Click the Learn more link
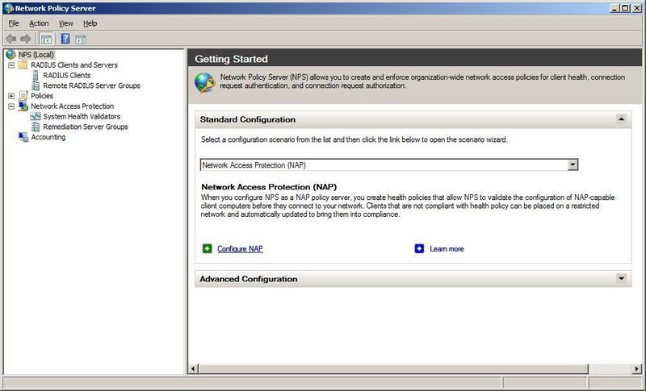The width and height of the screenshot is (646, 391). (x=447, y=249)
